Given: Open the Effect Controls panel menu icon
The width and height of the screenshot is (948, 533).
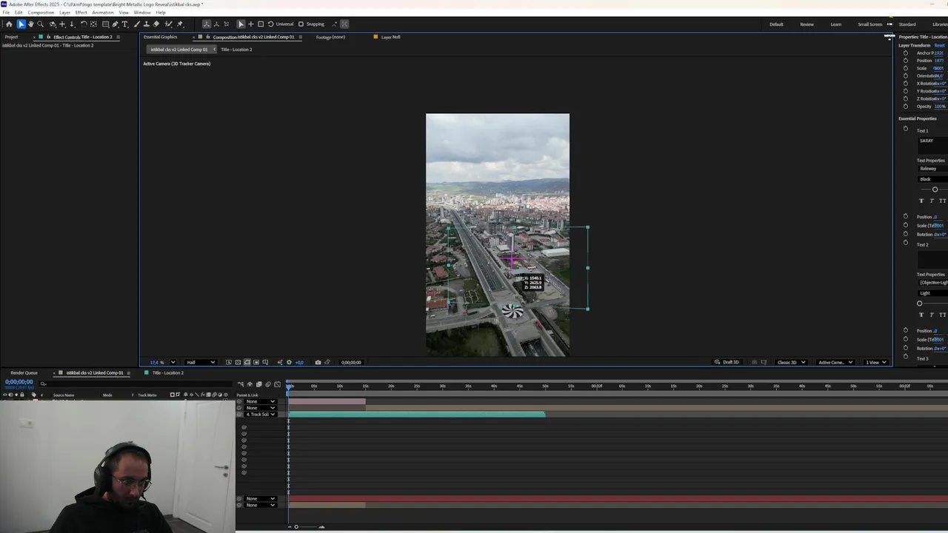Looking at the screenshot, I should 118,37.
